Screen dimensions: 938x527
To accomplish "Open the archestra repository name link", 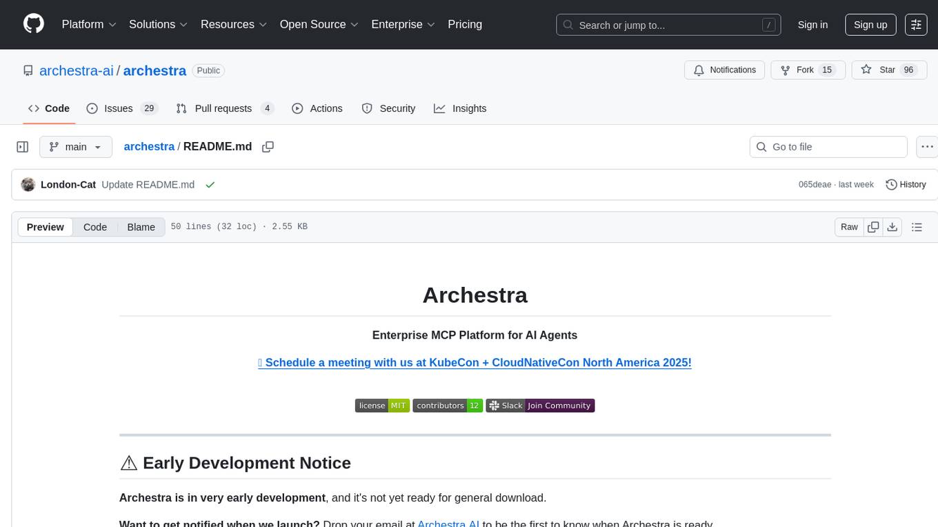I will (x=154, y=70).
